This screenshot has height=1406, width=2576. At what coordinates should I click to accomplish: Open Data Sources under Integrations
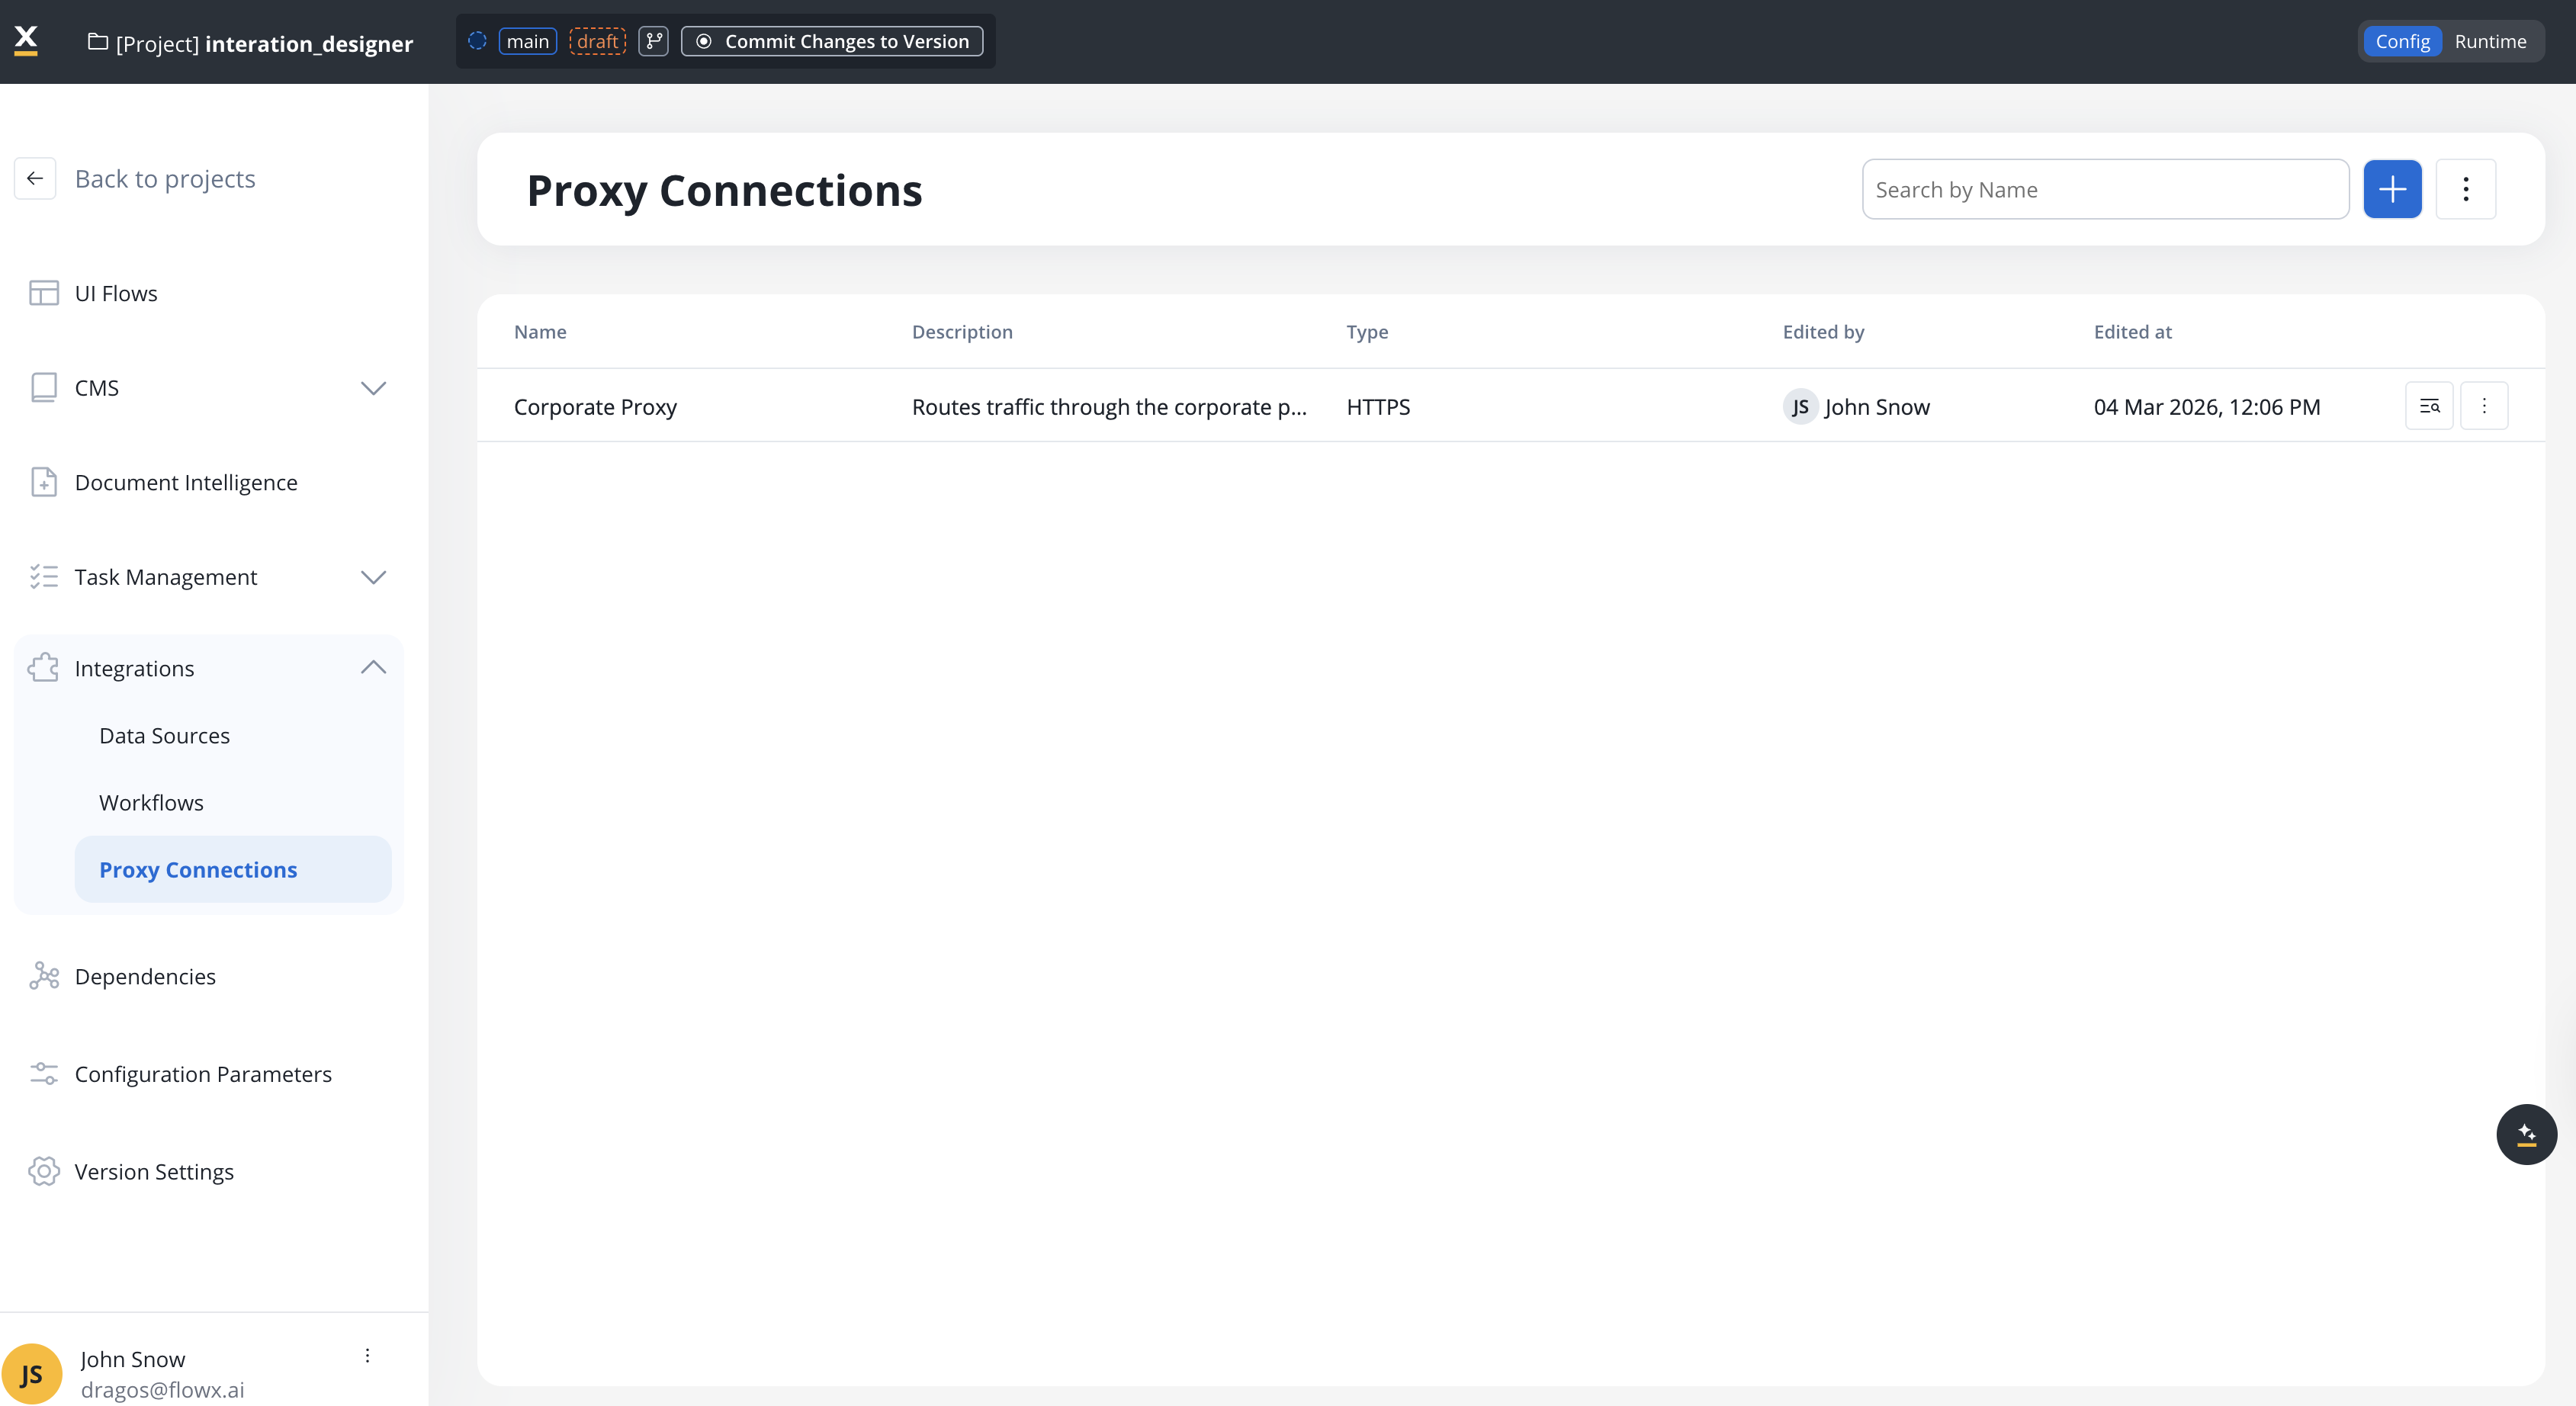point(164,735)
